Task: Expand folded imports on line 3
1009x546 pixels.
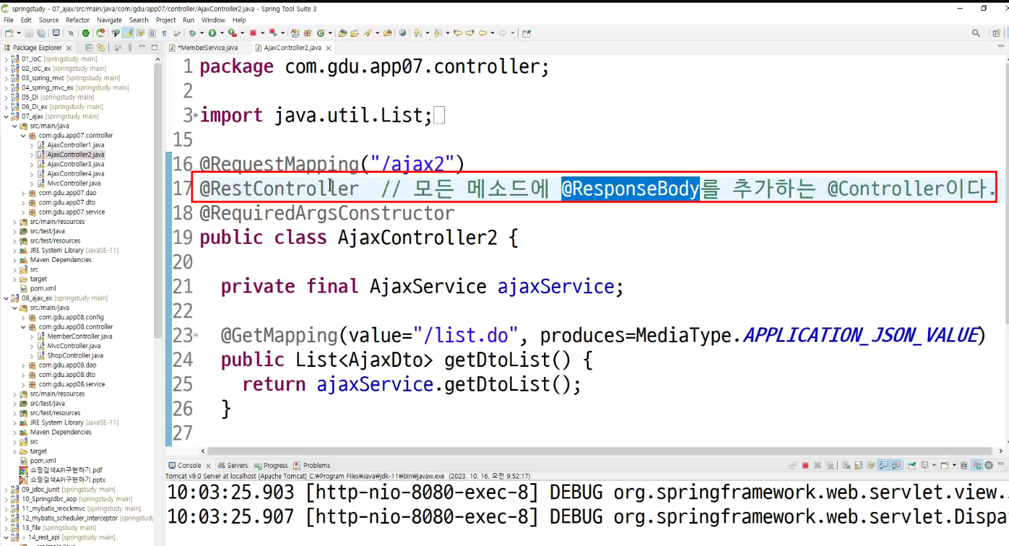Action: tap(195, 116)
